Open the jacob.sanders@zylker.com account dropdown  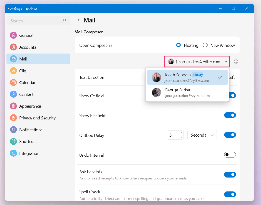197,61
